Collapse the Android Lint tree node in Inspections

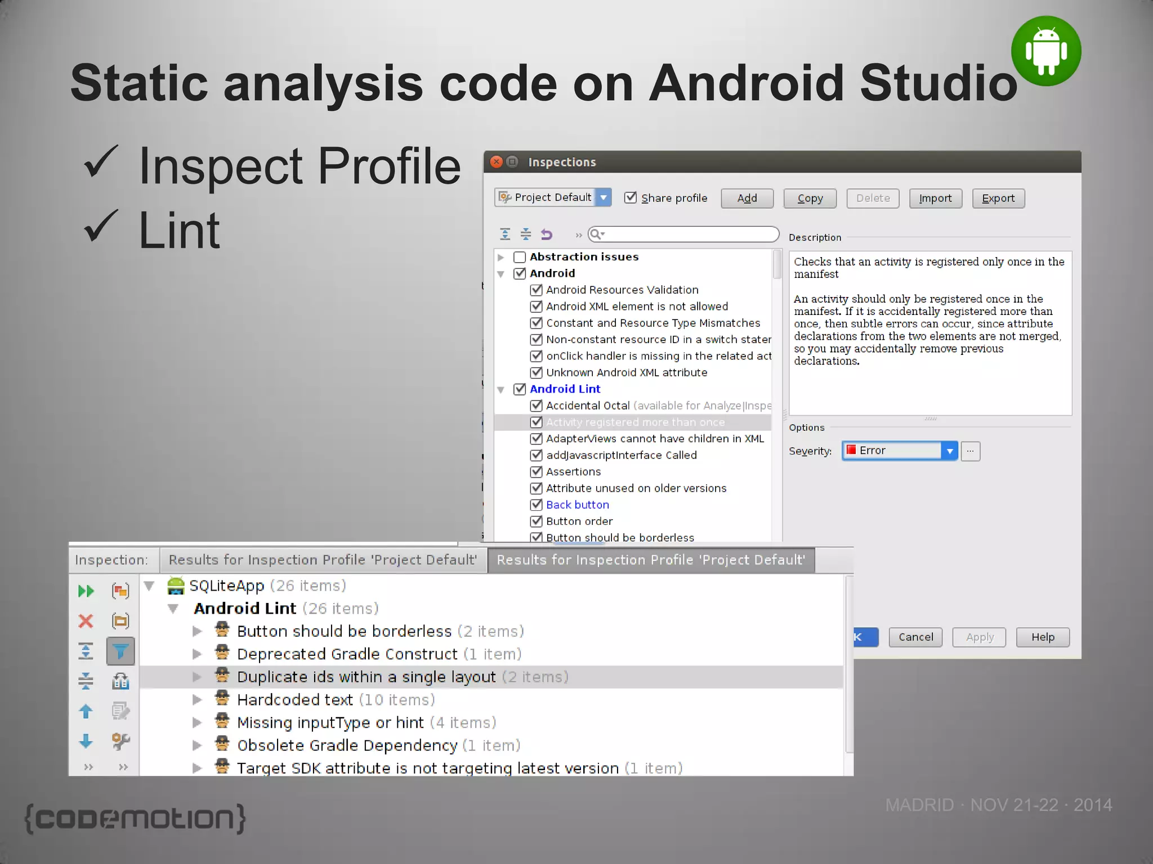click(500, 390)
